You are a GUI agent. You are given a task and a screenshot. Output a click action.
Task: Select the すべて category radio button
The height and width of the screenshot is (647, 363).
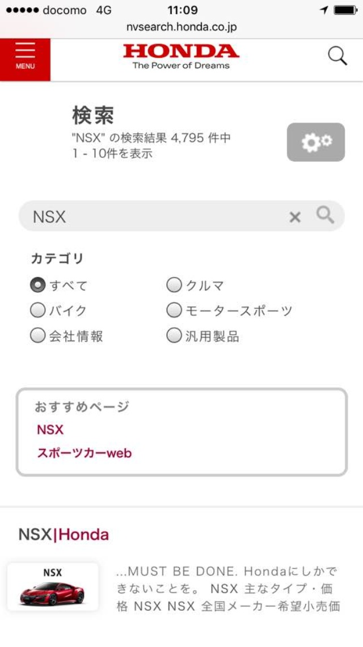point(37,284)
